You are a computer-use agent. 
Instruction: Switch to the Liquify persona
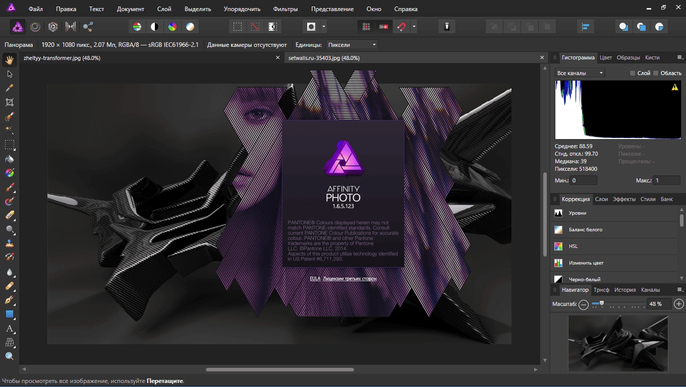pos(35,27)
